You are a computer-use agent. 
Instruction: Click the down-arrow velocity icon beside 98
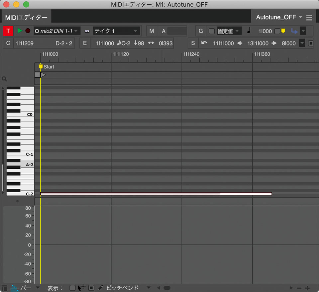point(136,43)
